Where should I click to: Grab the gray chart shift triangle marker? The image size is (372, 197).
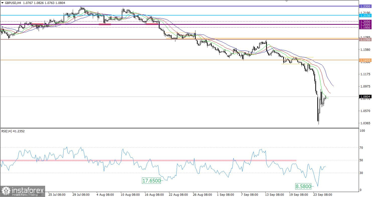coord(287,1)
